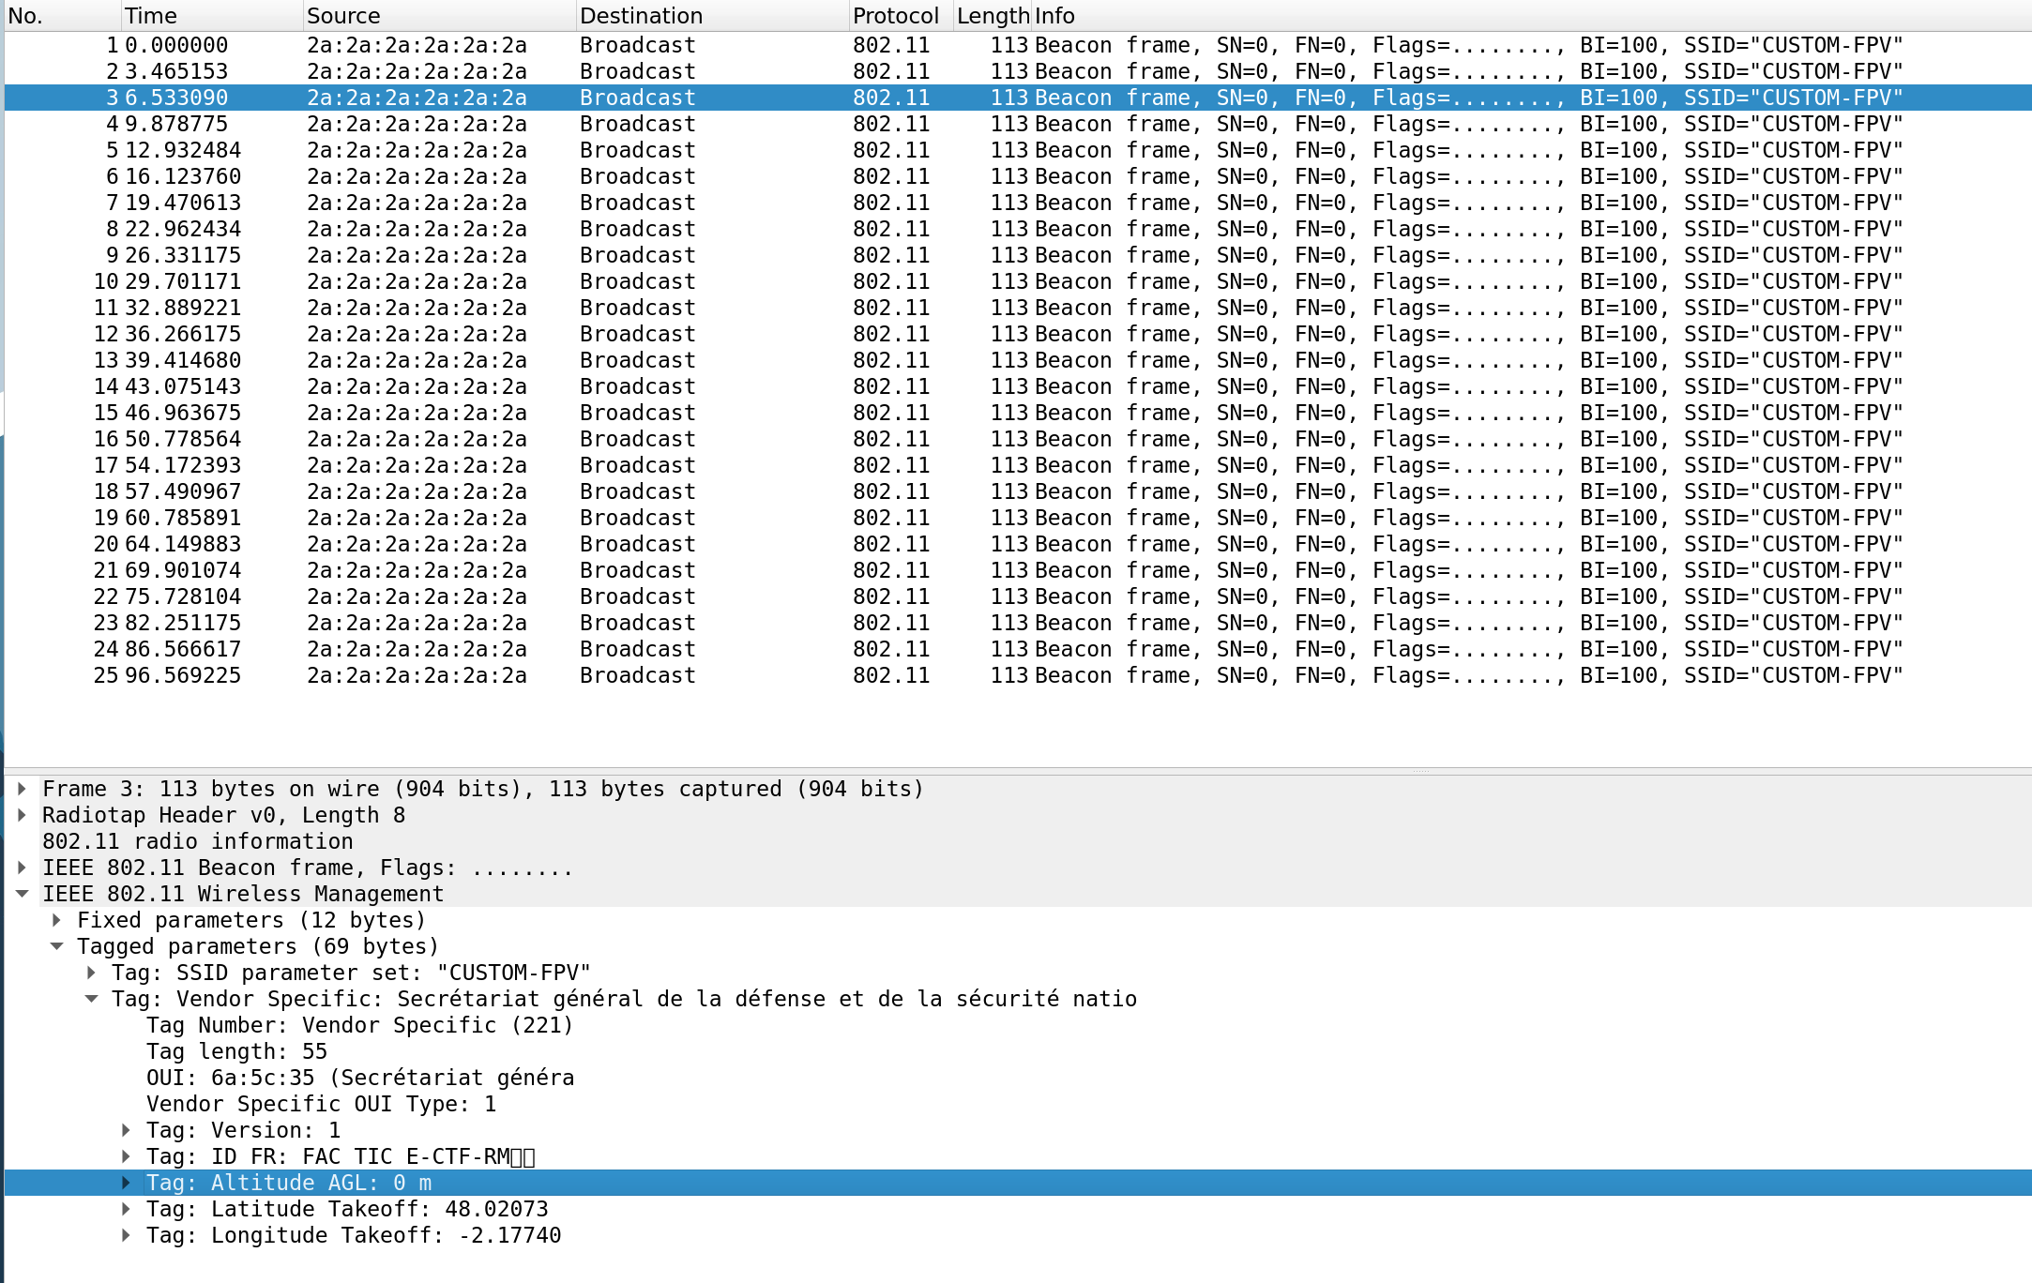The image size is (2032, 1283).
Task: Select packet 25 at time 96.569225
Action: [183, 675]
